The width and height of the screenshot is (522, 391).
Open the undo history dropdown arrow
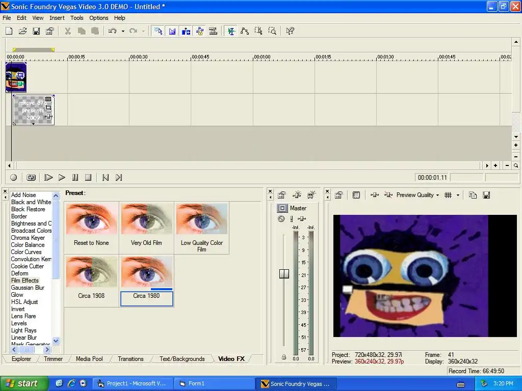click(123, 31)
